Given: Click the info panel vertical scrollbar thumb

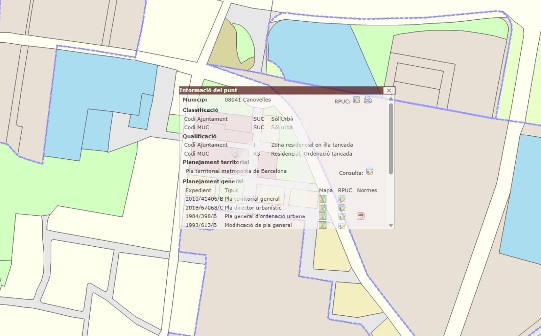Looking at the screenshot, I should [x=391, y=139].
